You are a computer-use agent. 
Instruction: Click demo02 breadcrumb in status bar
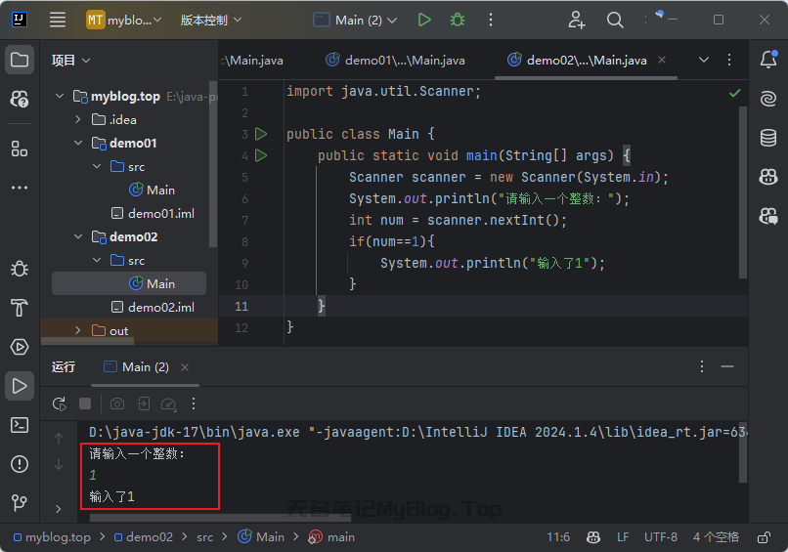click(143, 537)
